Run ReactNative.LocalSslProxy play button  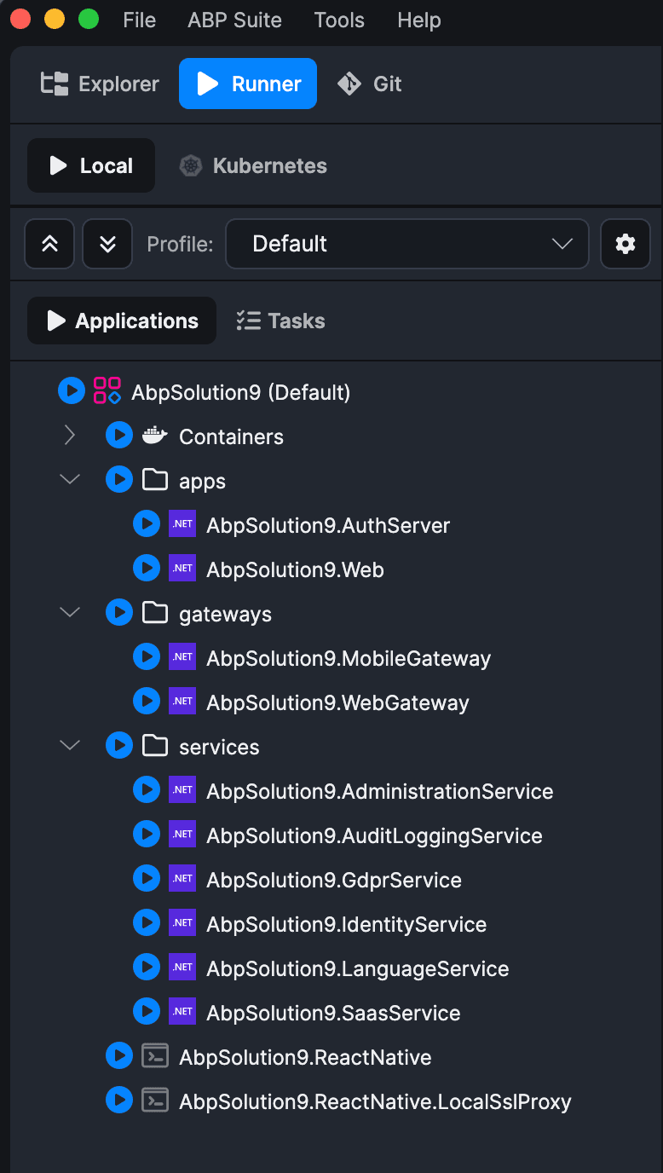(119, 1101)
